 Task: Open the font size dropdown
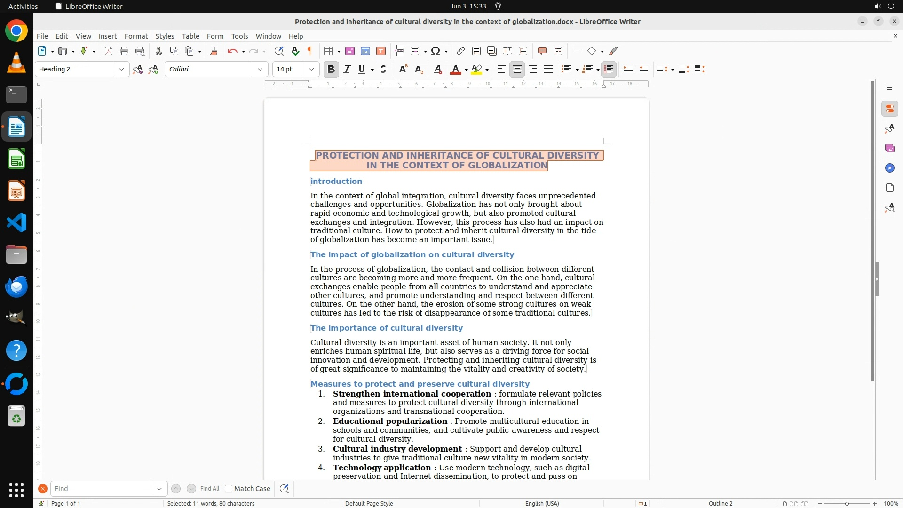[x=311, y=70]
